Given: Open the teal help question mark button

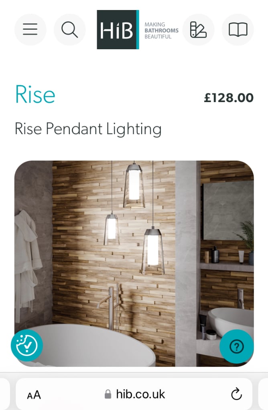Looking at the screenshot, I should pos(237,347).
